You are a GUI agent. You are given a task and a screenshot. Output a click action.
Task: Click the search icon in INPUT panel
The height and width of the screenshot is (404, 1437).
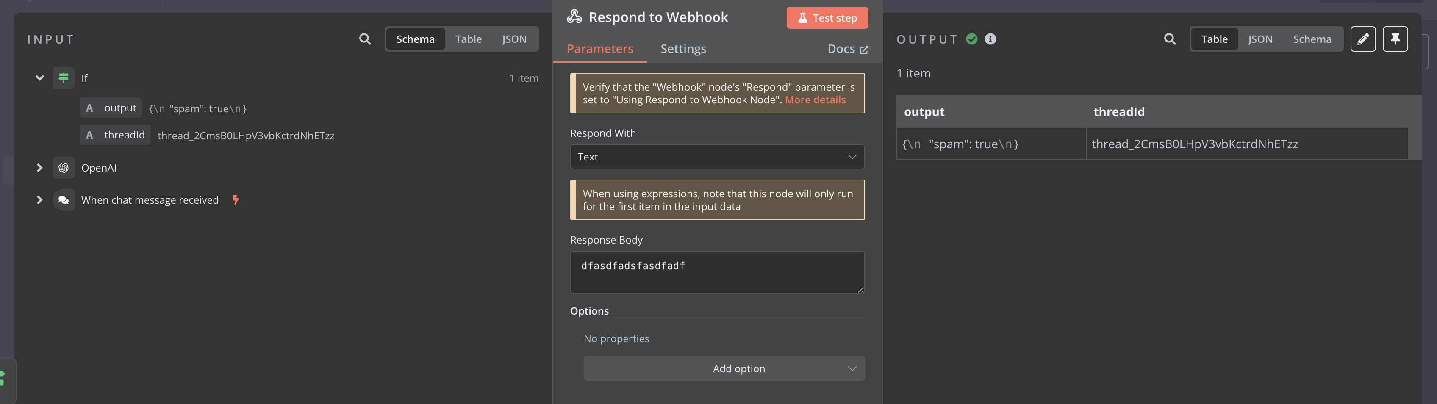coord(365,39)
